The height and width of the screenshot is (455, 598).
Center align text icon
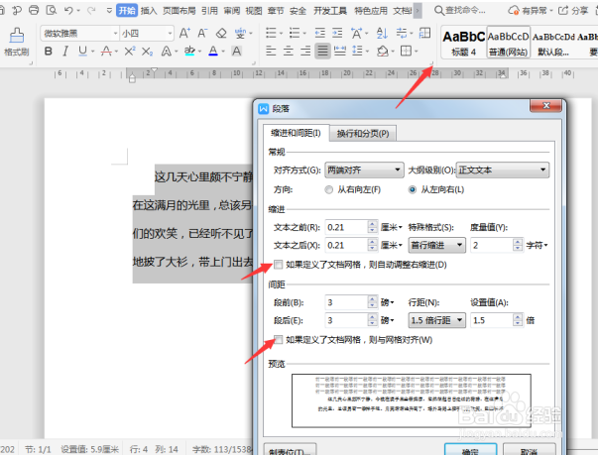pos(289,51)
